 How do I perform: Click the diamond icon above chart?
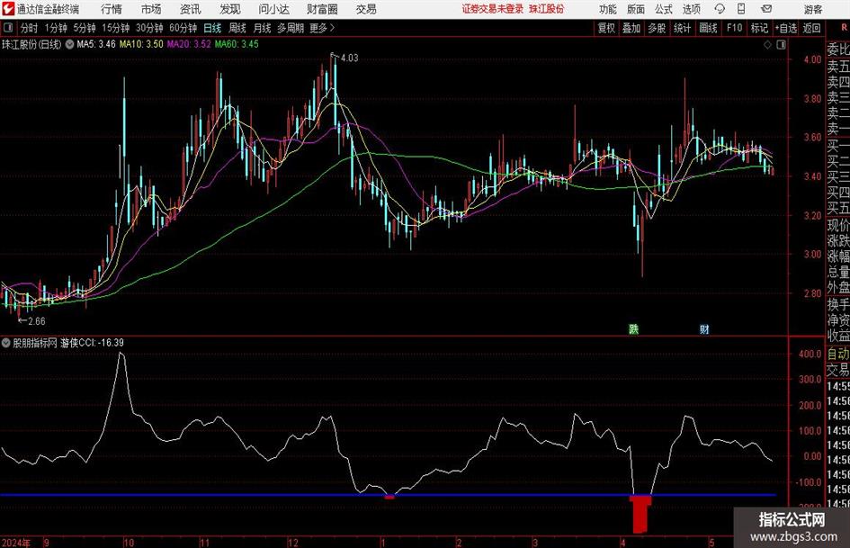[767, 45]
